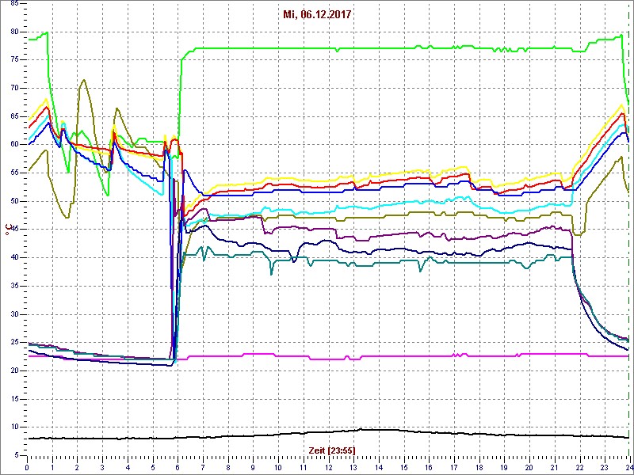Viewport: 634px width, 475px height.
Task: Click the hour "9" label on the time axis
Action: coord(253,466)
